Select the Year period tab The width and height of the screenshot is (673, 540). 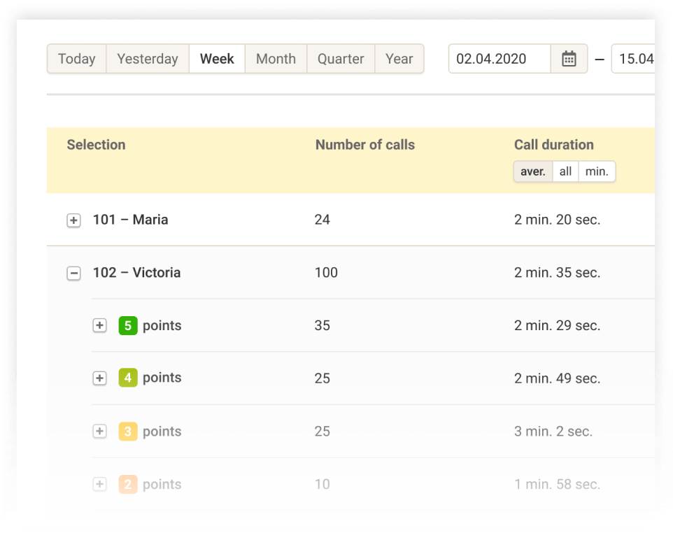(399, 59)
